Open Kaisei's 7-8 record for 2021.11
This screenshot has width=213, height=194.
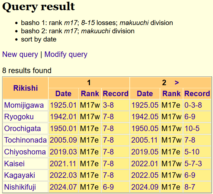(x=108, y=163)
